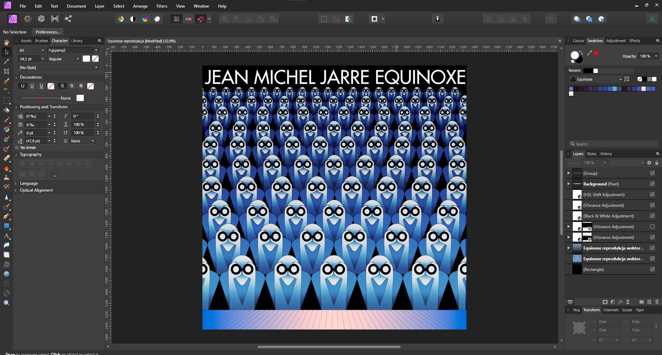Open the Regular font style dropdown

click(64, 59)
